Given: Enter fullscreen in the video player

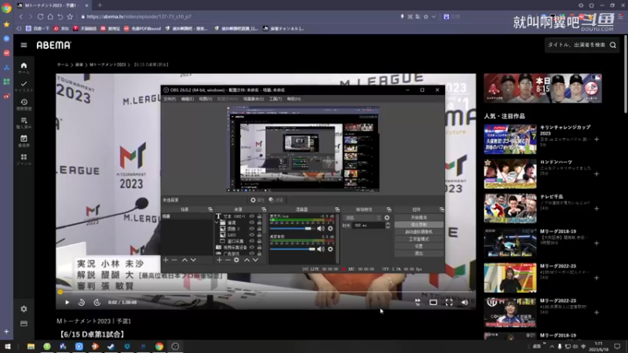Looking at the screenshot, I should click(x=449, y=302).
